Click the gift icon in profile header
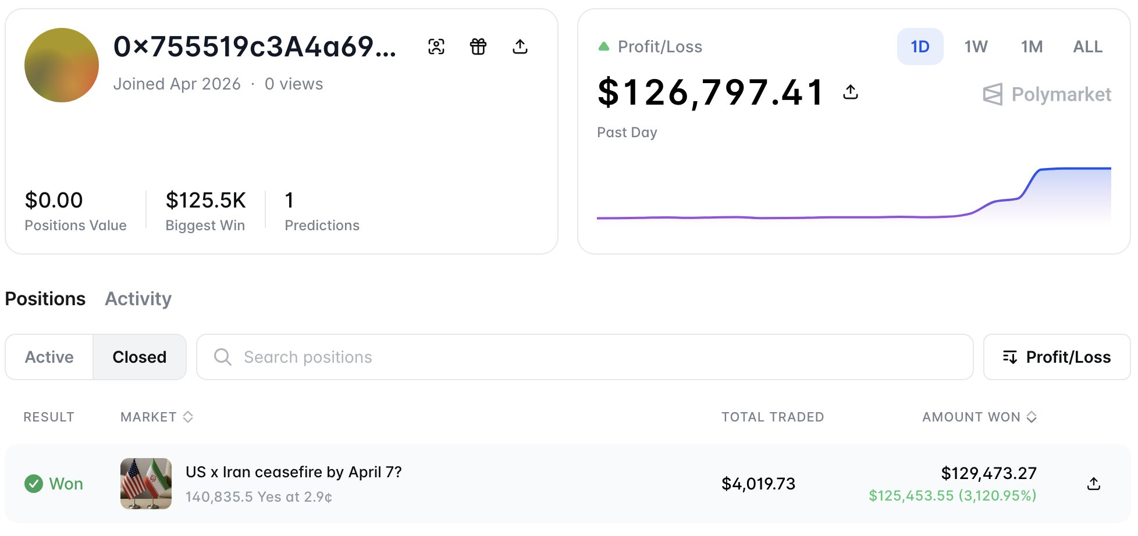Screen dimensions: 1138x536 pos(478,47)
